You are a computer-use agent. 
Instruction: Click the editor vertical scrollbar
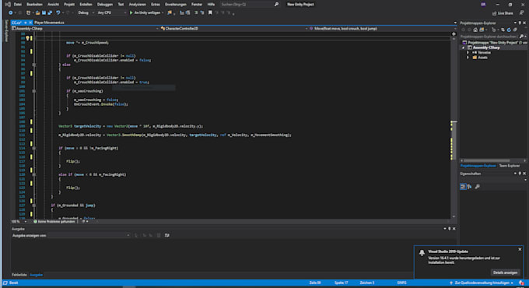coord(454,127)
